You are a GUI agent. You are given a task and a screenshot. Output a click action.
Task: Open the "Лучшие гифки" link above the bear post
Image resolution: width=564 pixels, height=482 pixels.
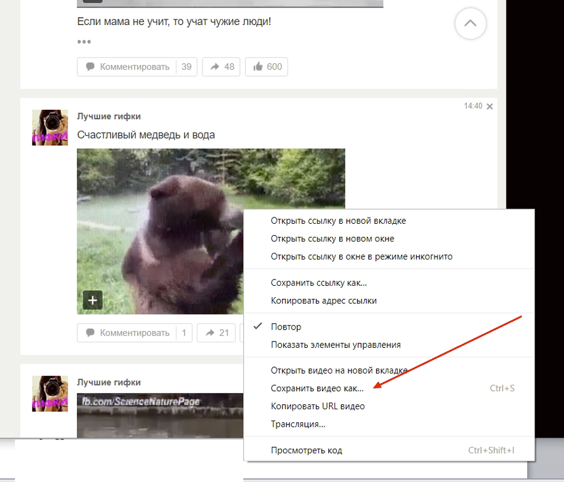pos(108,116)
